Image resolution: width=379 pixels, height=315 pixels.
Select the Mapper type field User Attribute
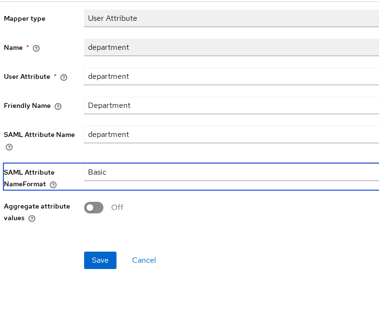[232, 18]
